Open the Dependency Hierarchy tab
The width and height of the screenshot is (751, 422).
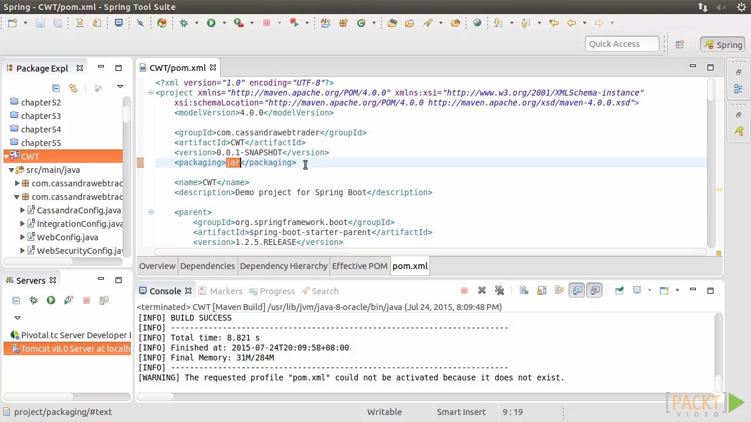[283, 266]
